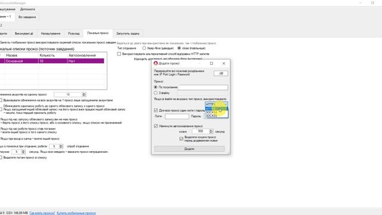The height and width of the screenshot is (215, 382).
Task: Collapse the proxy type dropdown showing HTTPS
Action: (x=216, y=105)
